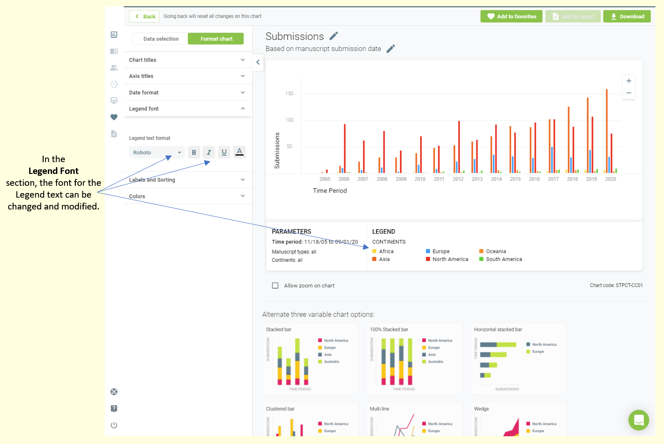Open legend text color picker
The height and width of the screenshot is (444, 664).
pos(240,152)
